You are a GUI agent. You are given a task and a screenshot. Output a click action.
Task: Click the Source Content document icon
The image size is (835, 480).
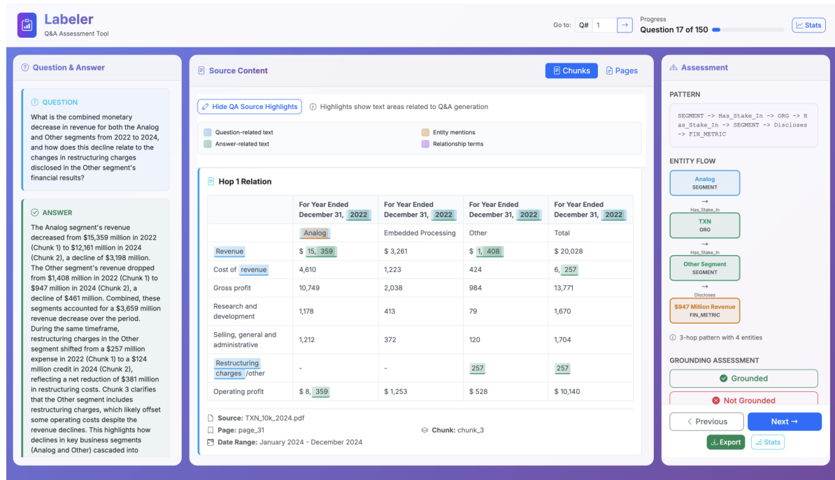(x=201, y=71)
